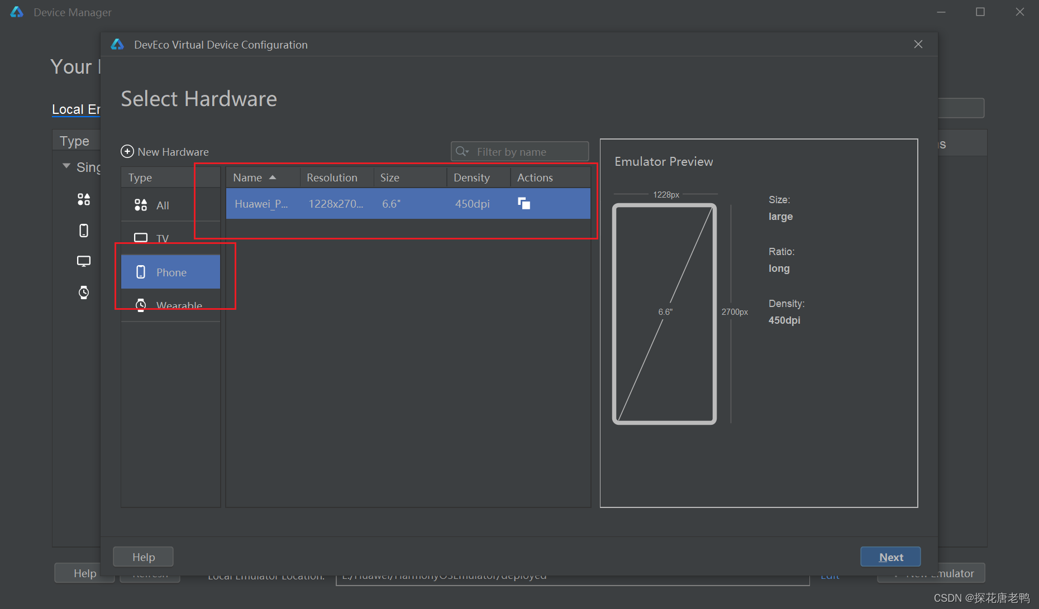Collapse the Single device tree in Device Manager

coord(66,166)
